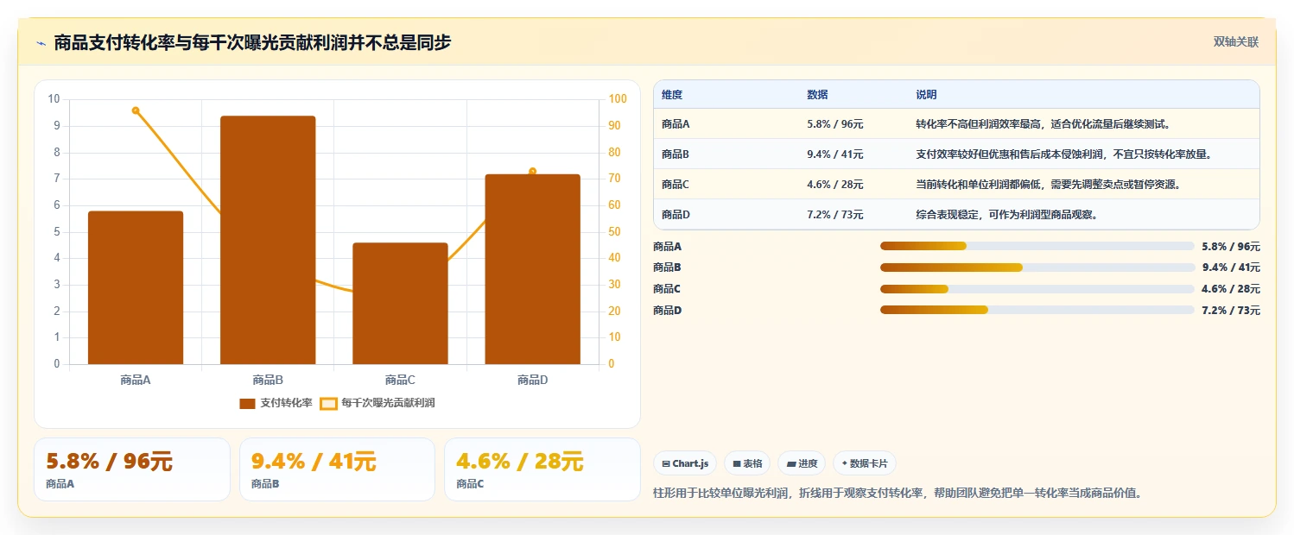The image size is (1294, 535).
Task: Click the 数据 column header
Action: point(817,95)
